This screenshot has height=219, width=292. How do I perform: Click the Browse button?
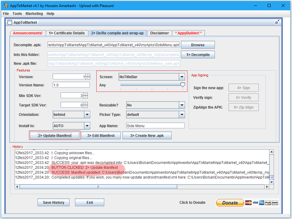click(198, 45)
